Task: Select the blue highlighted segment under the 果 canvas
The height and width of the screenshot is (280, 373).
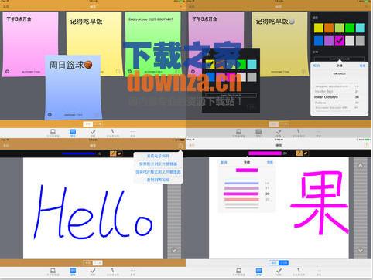Action: [x=283, y=263]
